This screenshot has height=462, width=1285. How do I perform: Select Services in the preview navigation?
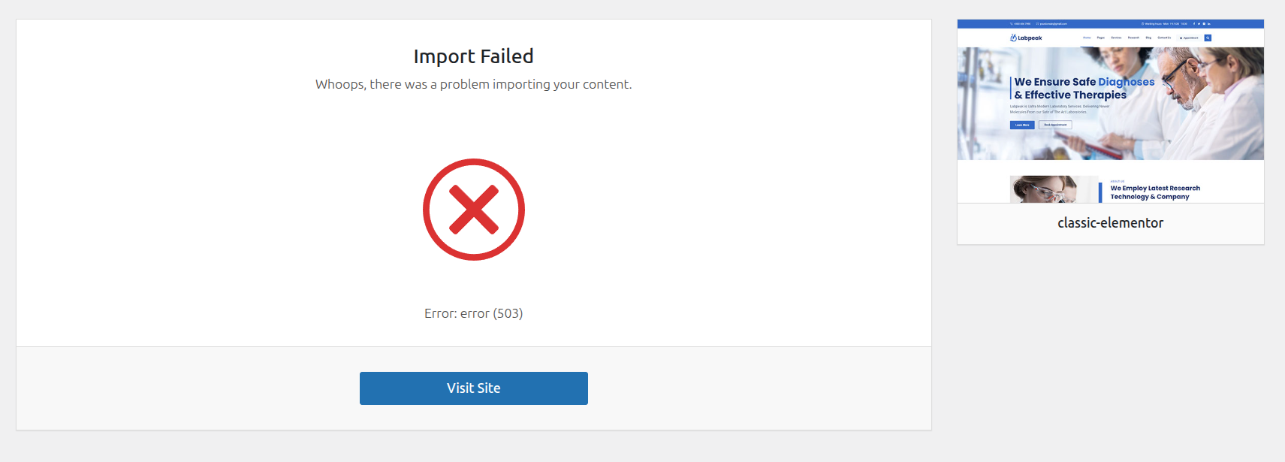(x=1116, y=38)
